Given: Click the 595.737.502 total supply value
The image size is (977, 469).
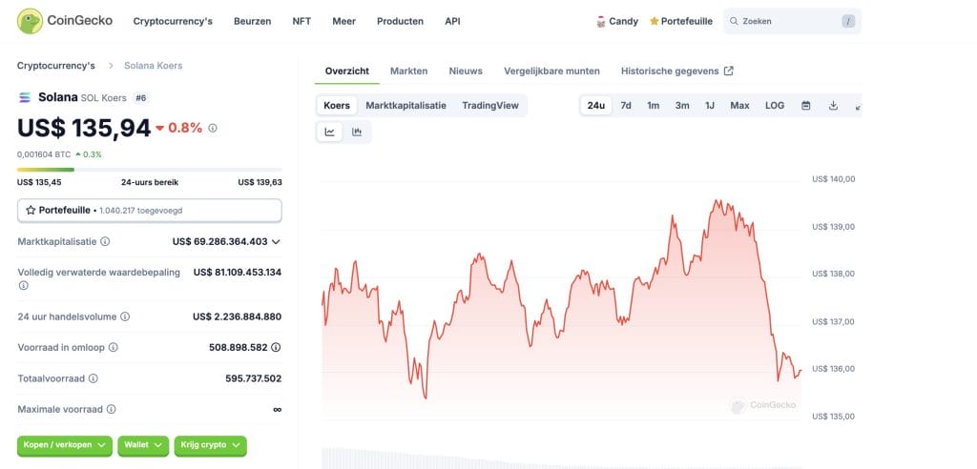Looking at the screenshot, I should (254, 378).
